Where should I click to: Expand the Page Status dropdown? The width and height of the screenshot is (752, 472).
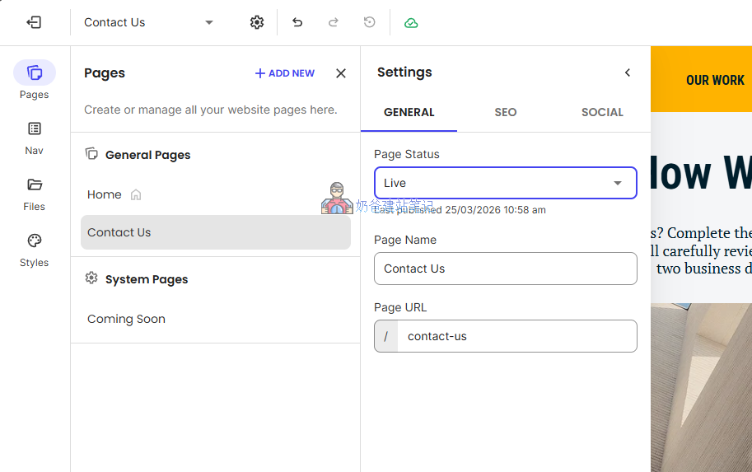click(505, 183)
